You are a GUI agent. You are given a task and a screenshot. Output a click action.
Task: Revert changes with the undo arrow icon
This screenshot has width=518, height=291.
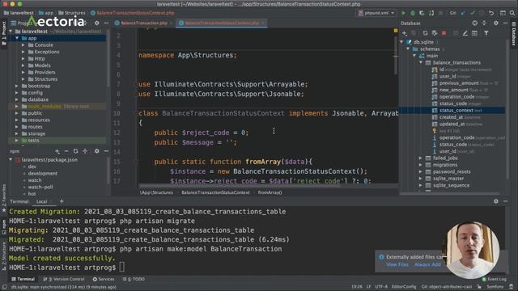pyautogui.click(x=491, y=13)
